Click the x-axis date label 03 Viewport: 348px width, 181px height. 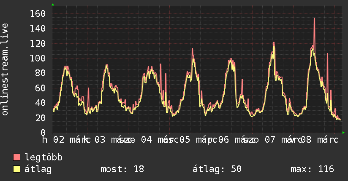pos(100,140)
